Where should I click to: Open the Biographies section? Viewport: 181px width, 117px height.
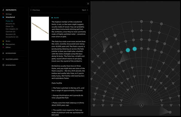click(11, 53)
